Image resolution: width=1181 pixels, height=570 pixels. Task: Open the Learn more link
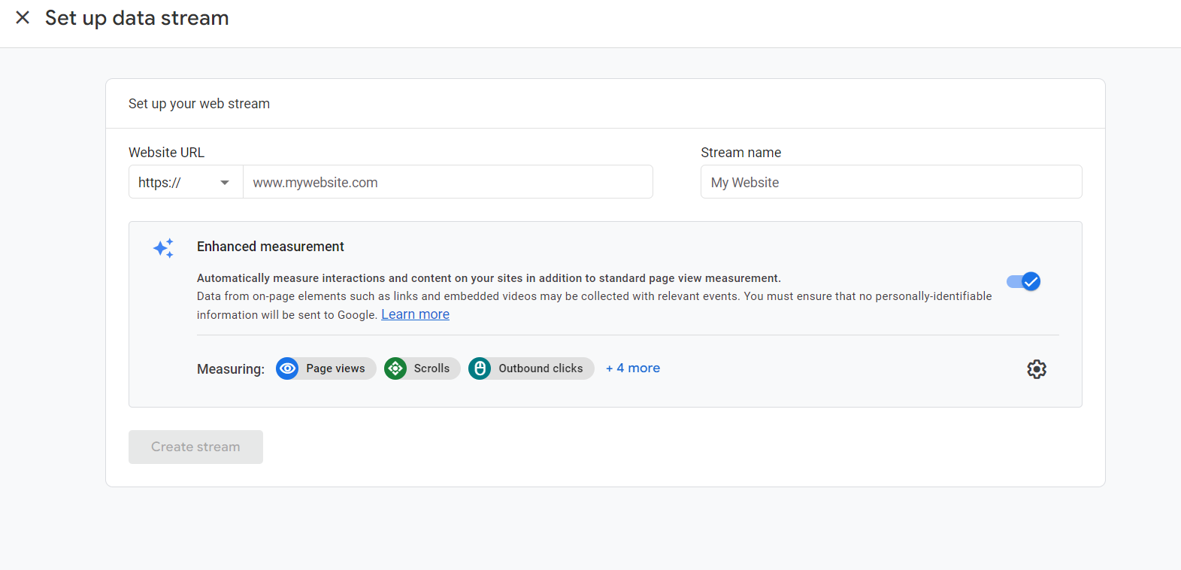[x=415, y=314]
